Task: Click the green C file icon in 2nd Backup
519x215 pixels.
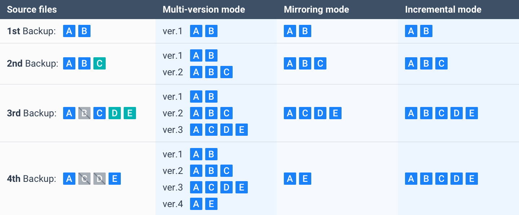Action: (x=99, y=64)
